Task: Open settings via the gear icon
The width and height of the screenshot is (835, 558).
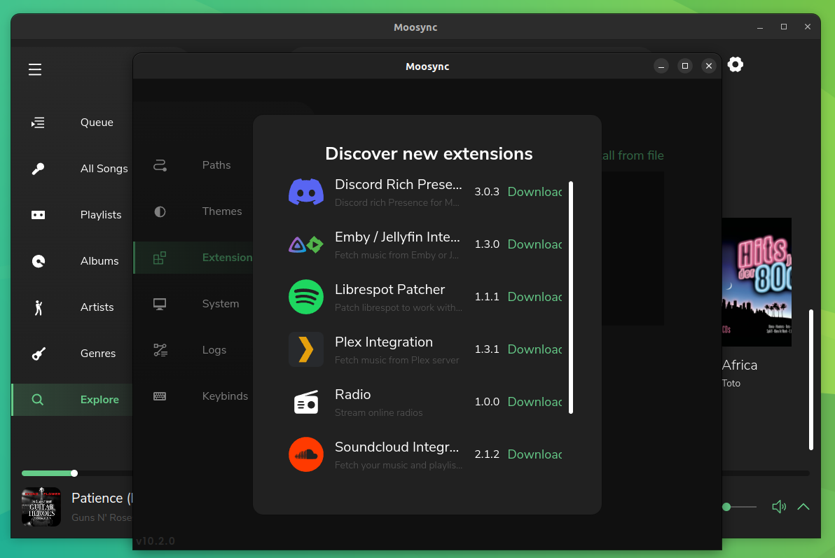Action: point(735,64)
